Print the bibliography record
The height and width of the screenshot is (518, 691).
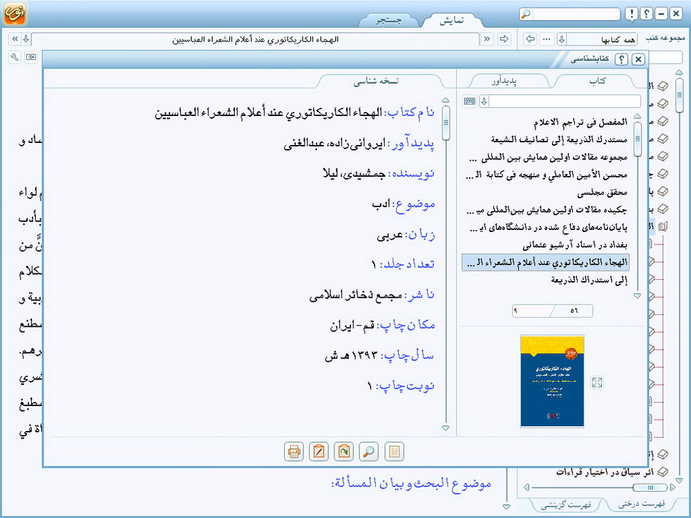tap(294, 452)
